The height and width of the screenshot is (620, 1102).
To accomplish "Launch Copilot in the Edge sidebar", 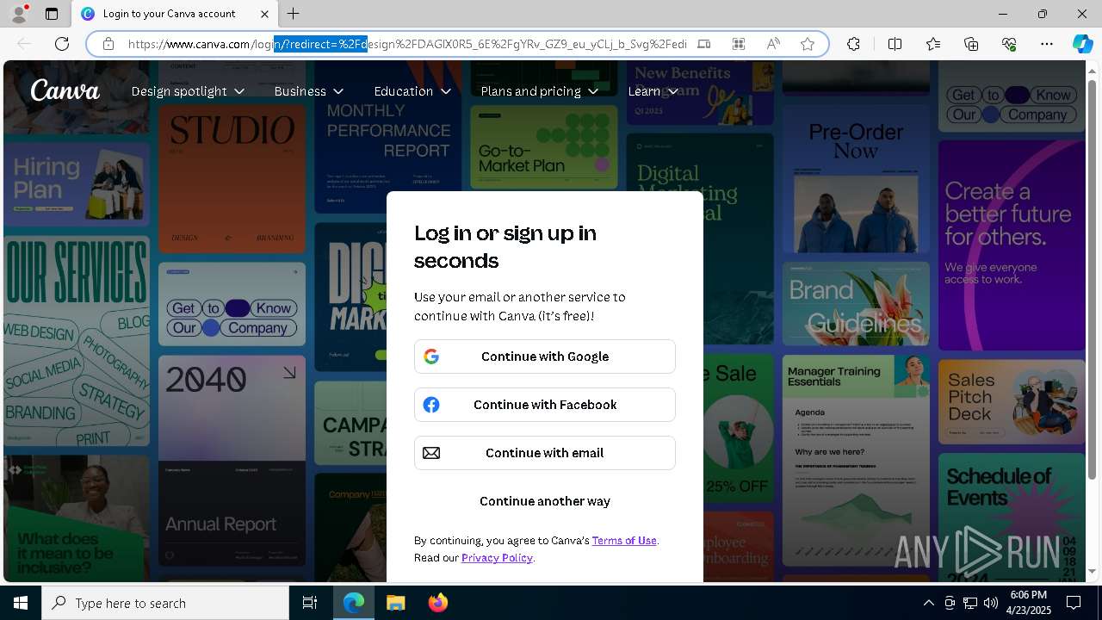I will 1082,44.
